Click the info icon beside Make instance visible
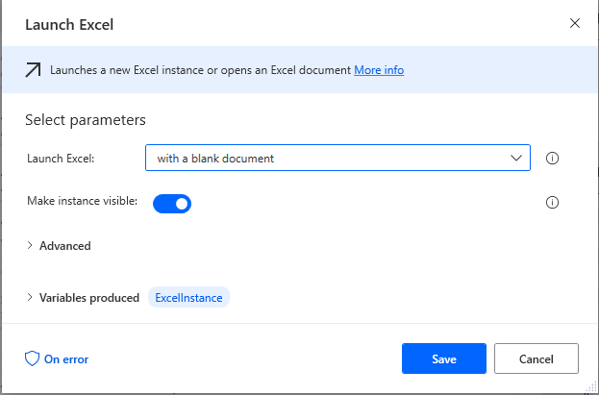Screen dimensions: 599x395 [552, 202]
